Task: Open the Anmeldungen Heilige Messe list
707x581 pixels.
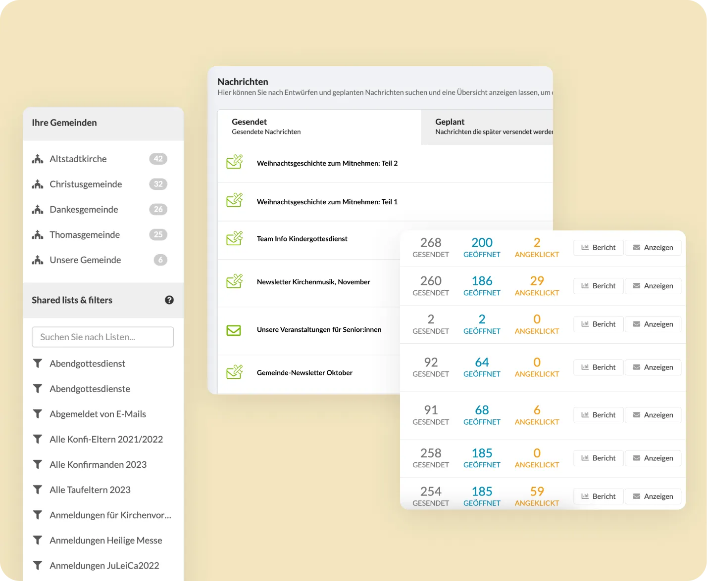Action: coord(106,540)
